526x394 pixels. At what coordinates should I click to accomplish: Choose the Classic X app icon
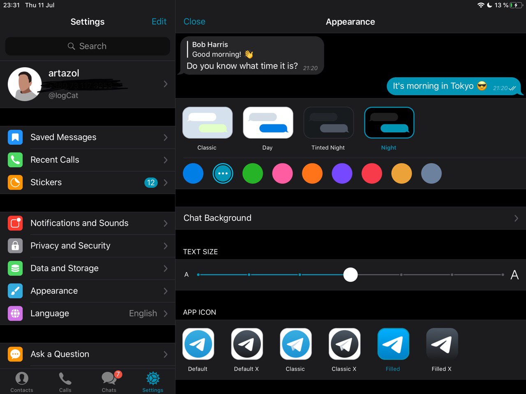coord(344,344)
